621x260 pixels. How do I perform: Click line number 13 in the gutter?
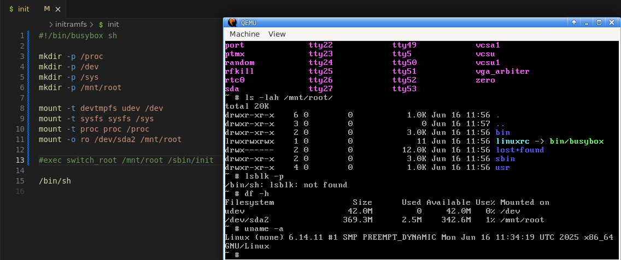tap(20, 160)
